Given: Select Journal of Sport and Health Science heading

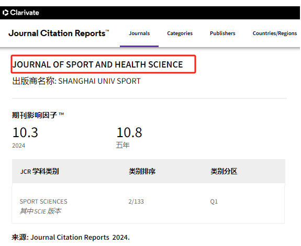Looking at the screenshot, I should pyautogui.click(x=97, y=64).
